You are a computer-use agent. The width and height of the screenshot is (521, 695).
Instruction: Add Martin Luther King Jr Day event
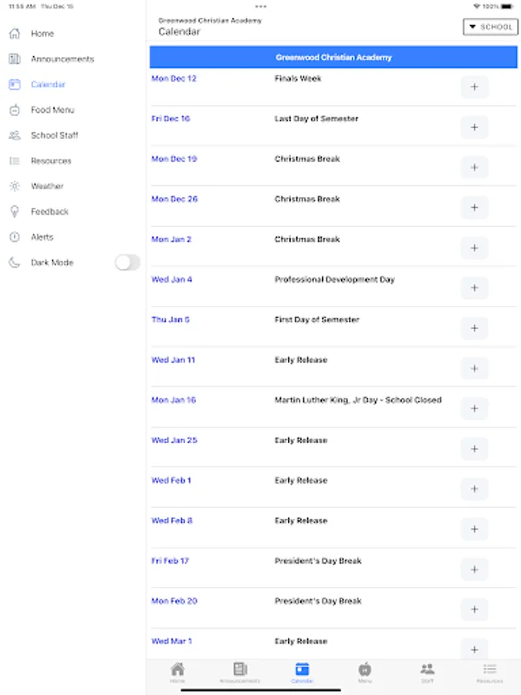click(x=474, y=409)
